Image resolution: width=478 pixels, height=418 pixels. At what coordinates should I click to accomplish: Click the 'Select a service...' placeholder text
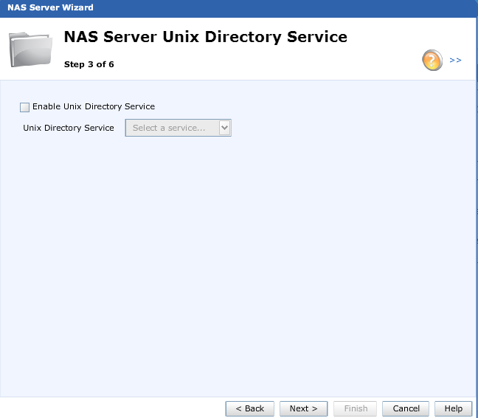(x=169, y=128)
